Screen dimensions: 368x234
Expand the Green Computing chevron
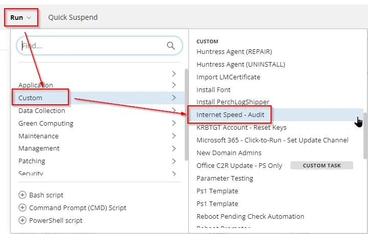pyautogui.click(x=174, y=123)
